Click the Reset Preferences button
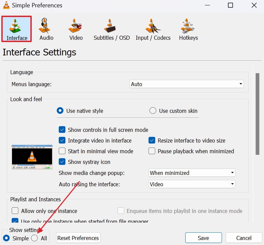 click(78, 238)
